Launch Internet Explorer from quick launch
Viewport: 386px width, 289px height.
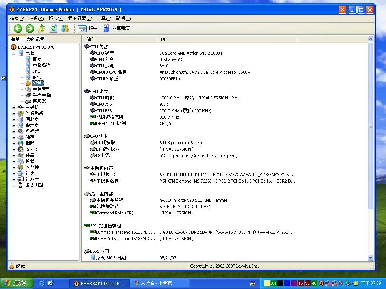click(42, 283)
